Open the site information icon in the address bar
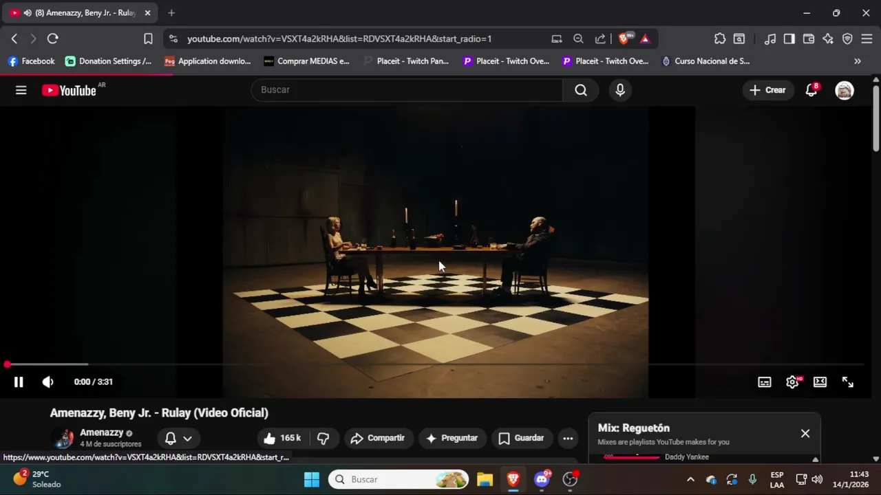Screen dimensions: 881x495 tap(173, 39)
